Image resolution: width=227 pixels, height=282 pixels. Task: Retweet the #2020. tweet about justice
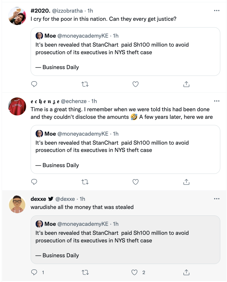(x=85, y=84)
